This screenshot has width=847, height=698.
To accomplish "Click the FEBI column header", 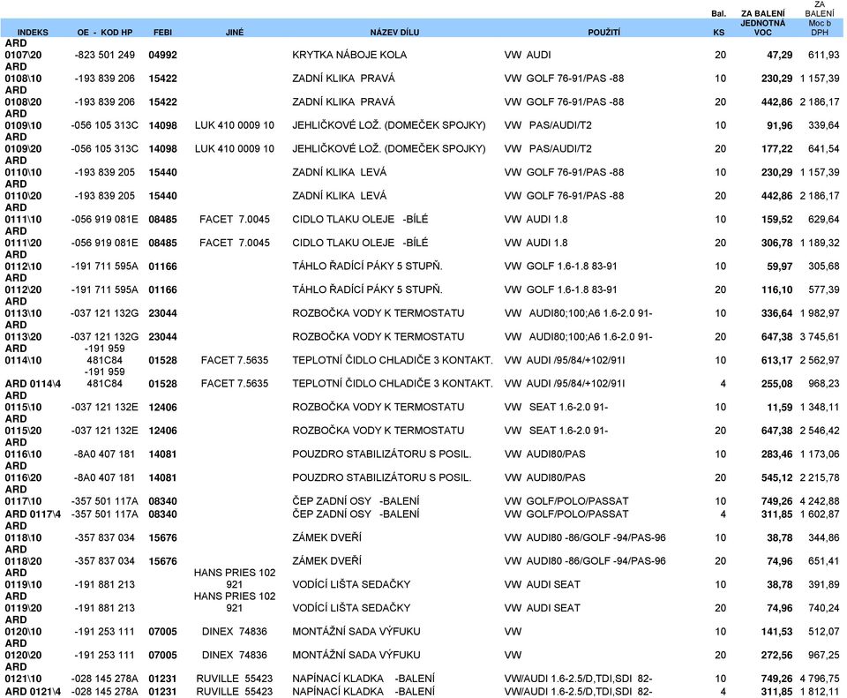I will [162, 33].
